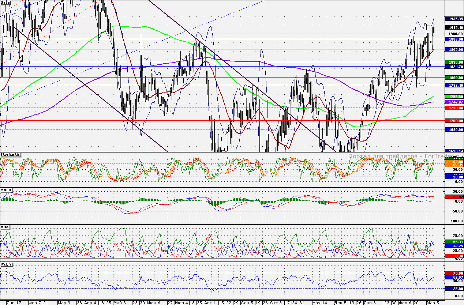The height and width of the screenshot is (305, 464).
Task: Click the purple 1742.97 moving average label
Action: coord(453,102)
